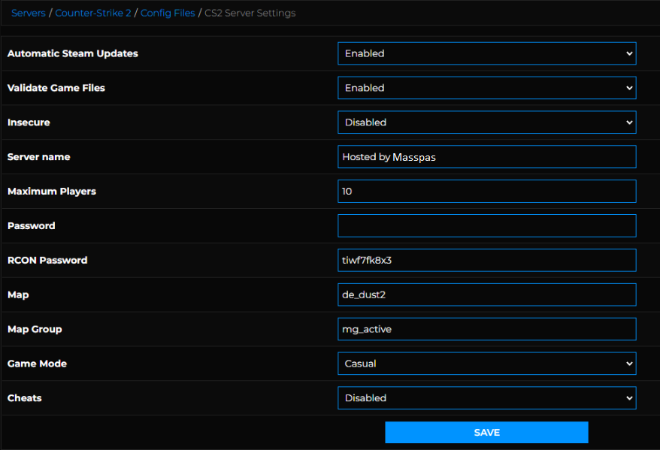Viewport: 660px width, 450px height.
Task: Navigate to Config Files breadcrumb
Action: (168, 13)
